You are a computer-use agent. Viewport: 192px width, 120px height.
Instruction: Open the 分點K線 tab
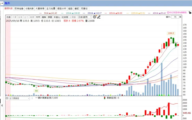[x=30, y=9]
